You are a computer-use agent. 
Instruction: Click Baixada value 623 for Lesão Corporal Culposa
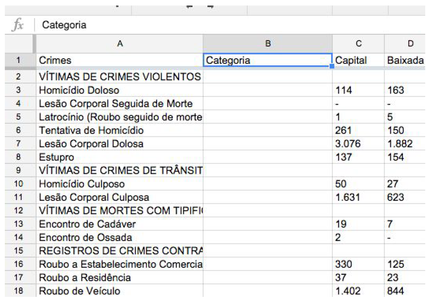pyautogui.click(x=406, y=198)
